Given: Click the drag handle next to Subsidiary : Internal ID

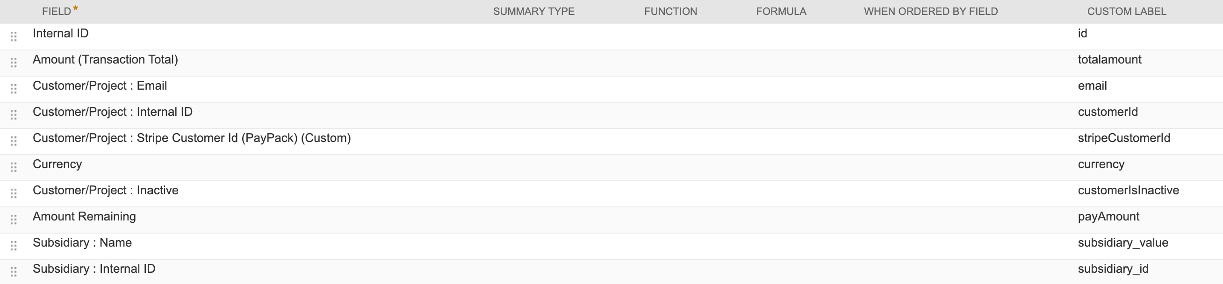Looking at the screenshot, I should click(13, 271).
